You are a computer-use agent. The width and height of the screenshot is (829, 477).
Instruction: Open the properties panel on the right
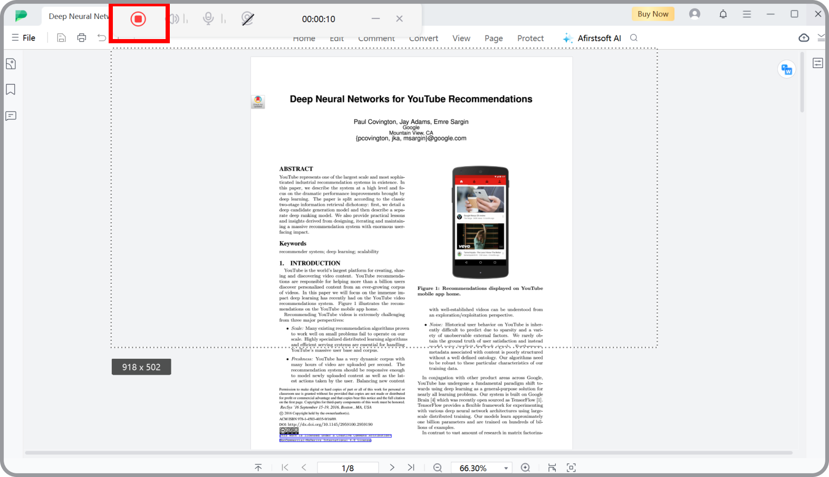(x=818, y=63)
